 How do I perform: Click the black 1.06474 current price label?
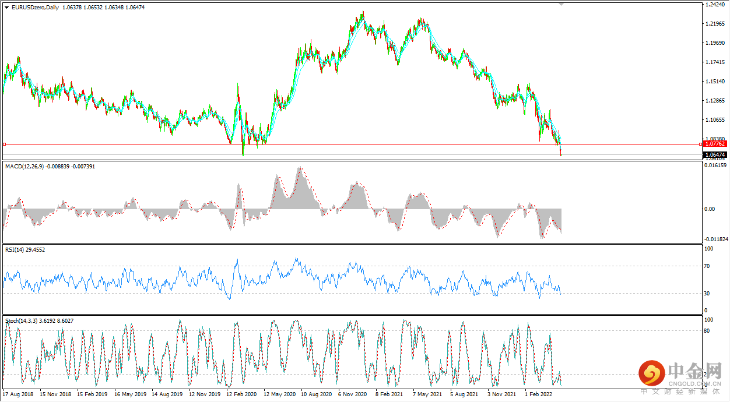tap(714, 154)
